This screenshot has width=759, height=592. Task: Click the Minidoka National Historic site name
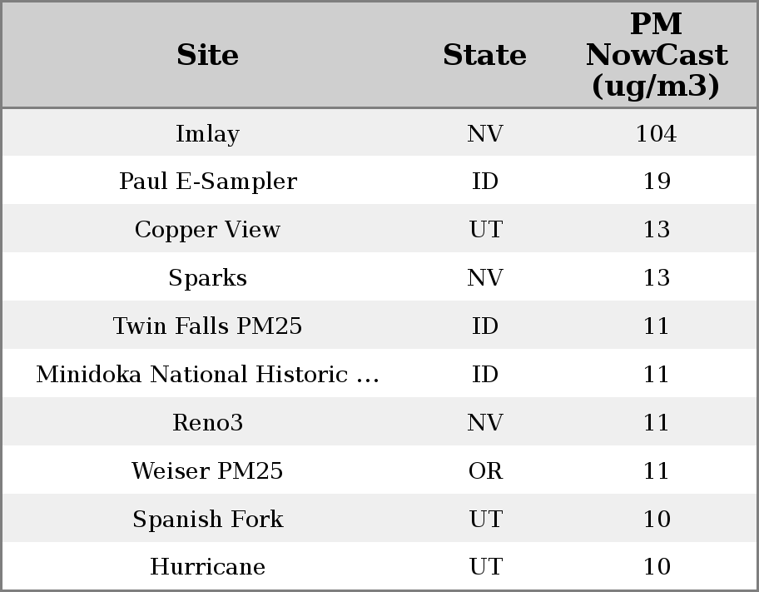click(x=207, y=375)
